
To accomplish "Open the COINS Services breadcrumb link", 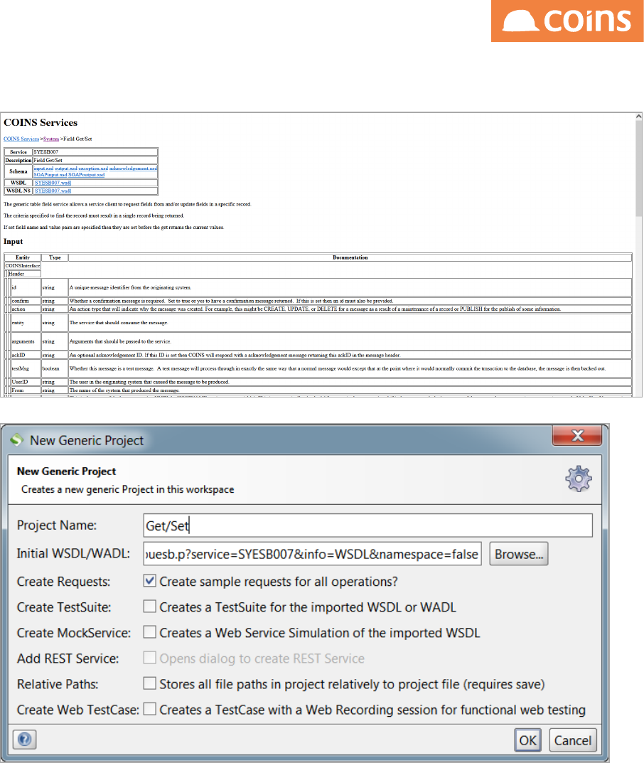I will [21, 139].
